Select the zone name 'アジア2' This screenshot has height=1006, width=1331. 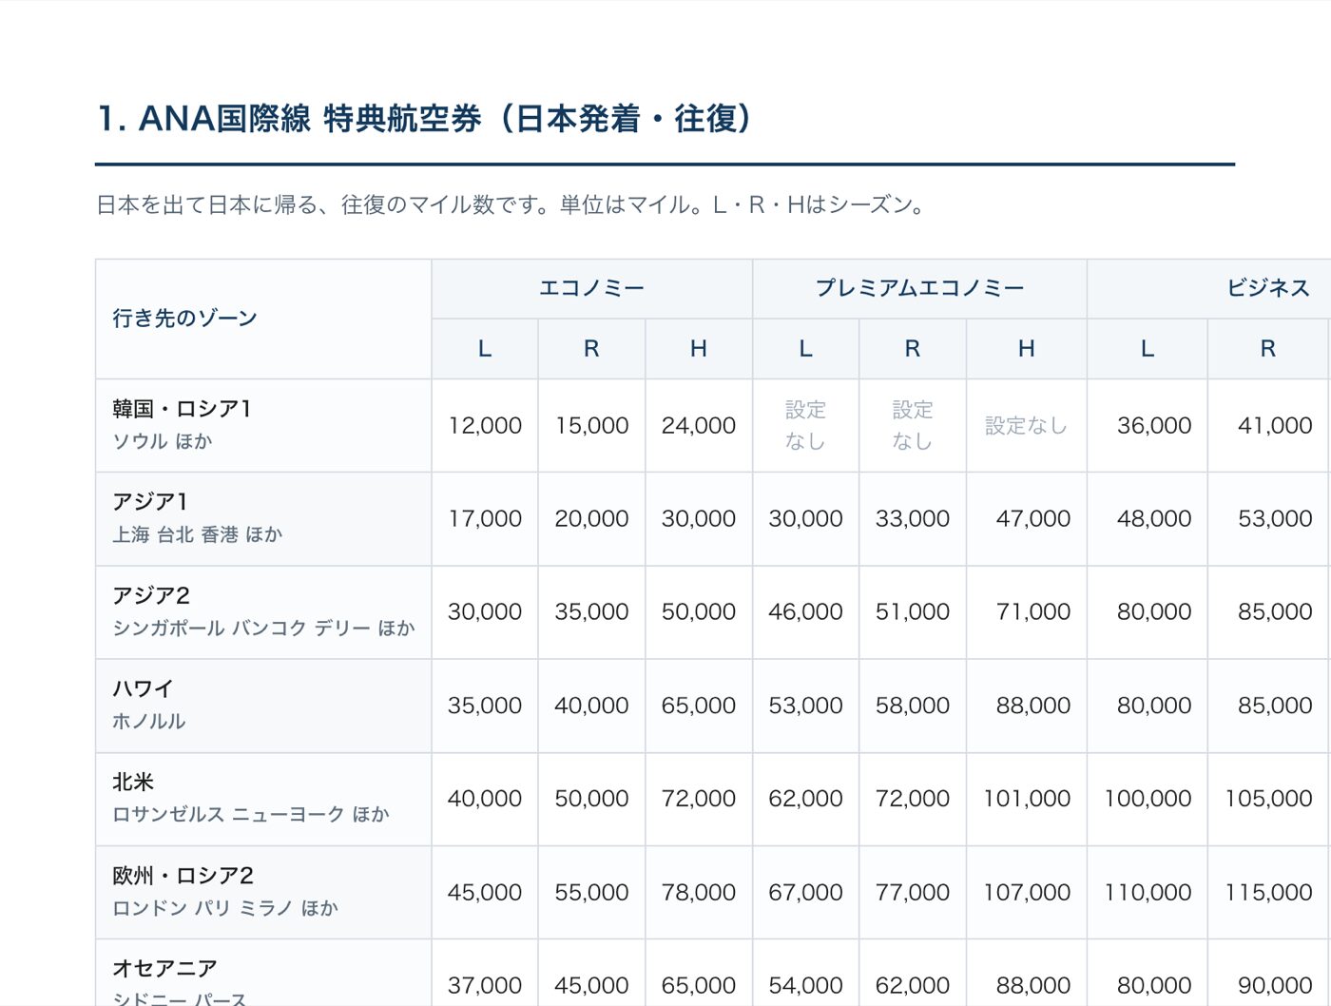pyautogui.click(x=151, y=596)
